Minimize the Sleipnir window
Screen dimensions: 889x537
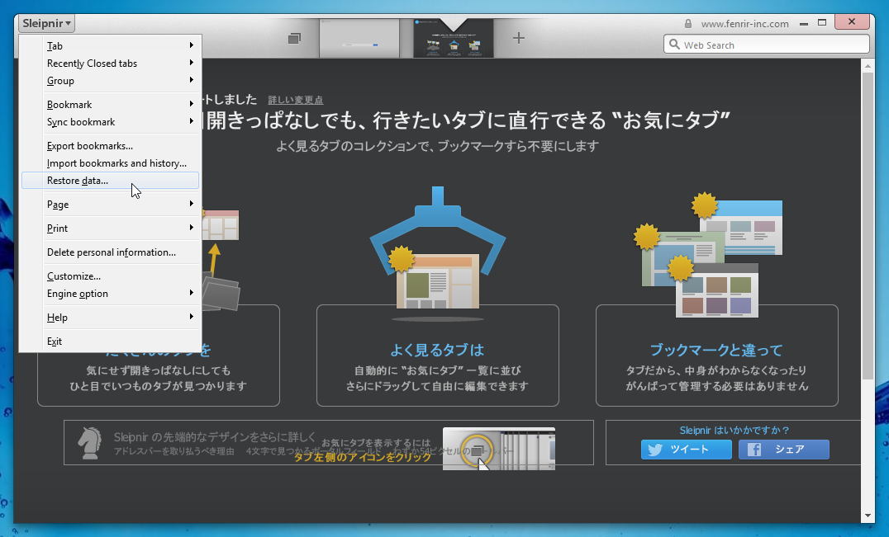(803, 24)
